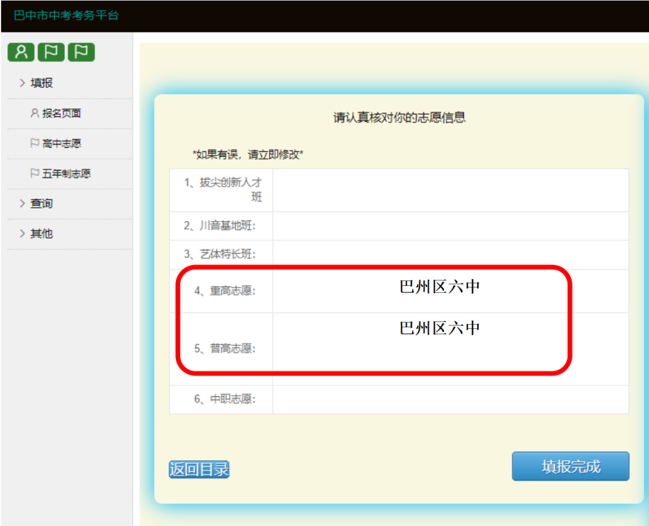This screenshot has height=526, width=649.
Task: Click the flag icon beside 五年制志愿
Action: click(35, 174)
